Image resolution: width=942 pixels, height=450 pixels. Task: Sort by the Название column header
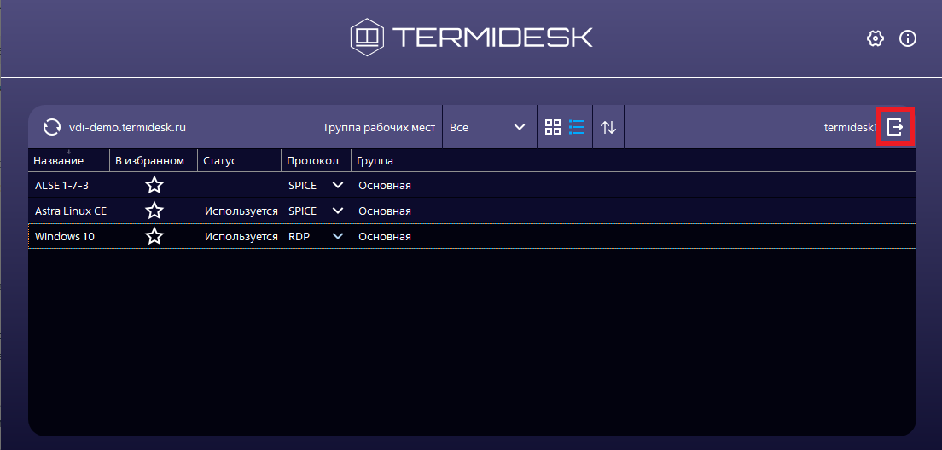59,161
